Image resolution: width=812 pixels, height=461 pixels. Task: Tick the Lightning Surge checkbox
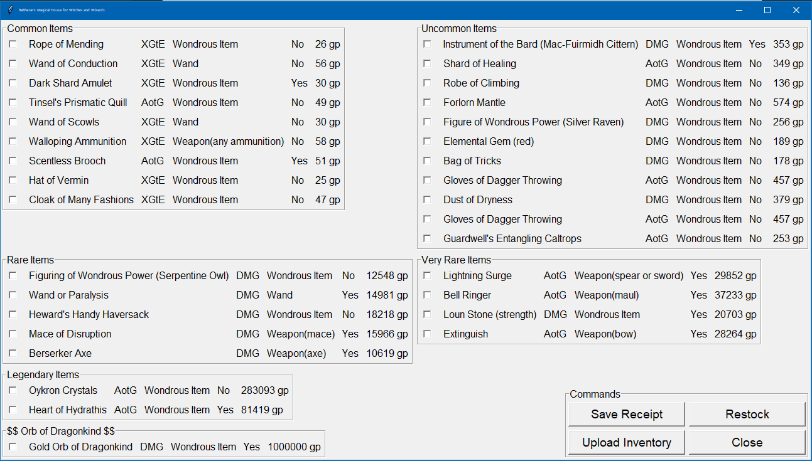click(427, 276)
